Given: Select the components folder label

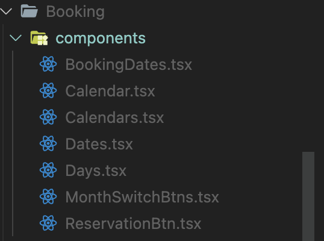Looking at the screenshot, I should point(101,39).
